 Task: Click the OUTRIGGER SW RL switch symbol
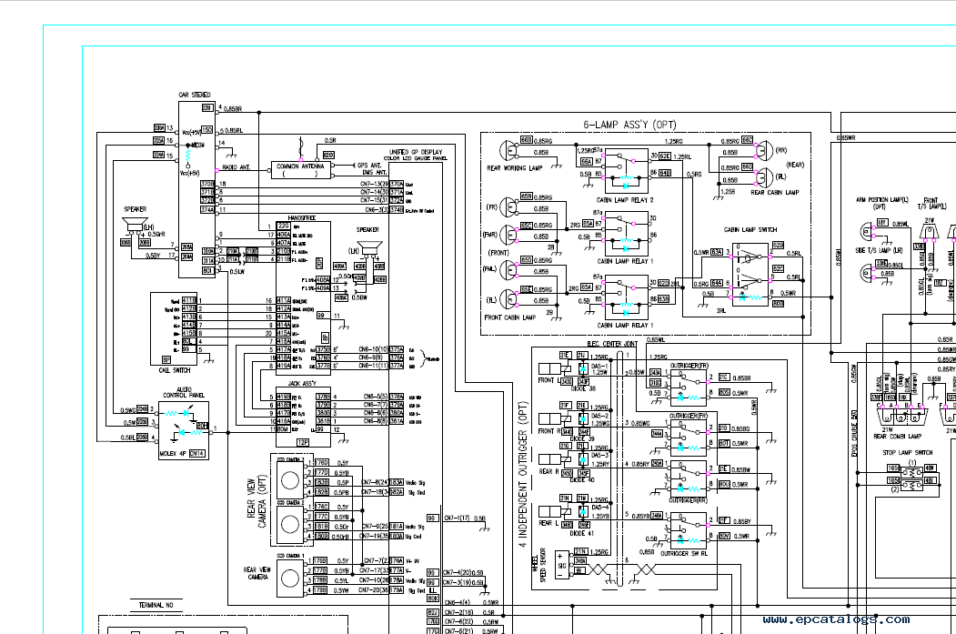[x=688, y=531]
